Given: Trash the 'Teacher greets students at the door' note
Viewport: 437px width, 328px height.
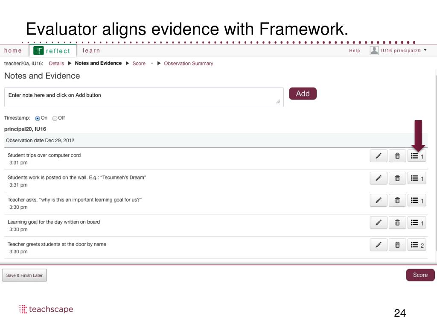Looking at the screenshot, I should 397,245.
